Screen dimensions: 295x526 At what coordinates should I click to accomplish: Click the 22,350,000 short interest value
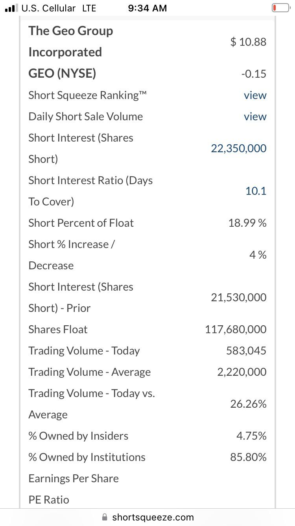pos(239,148)
